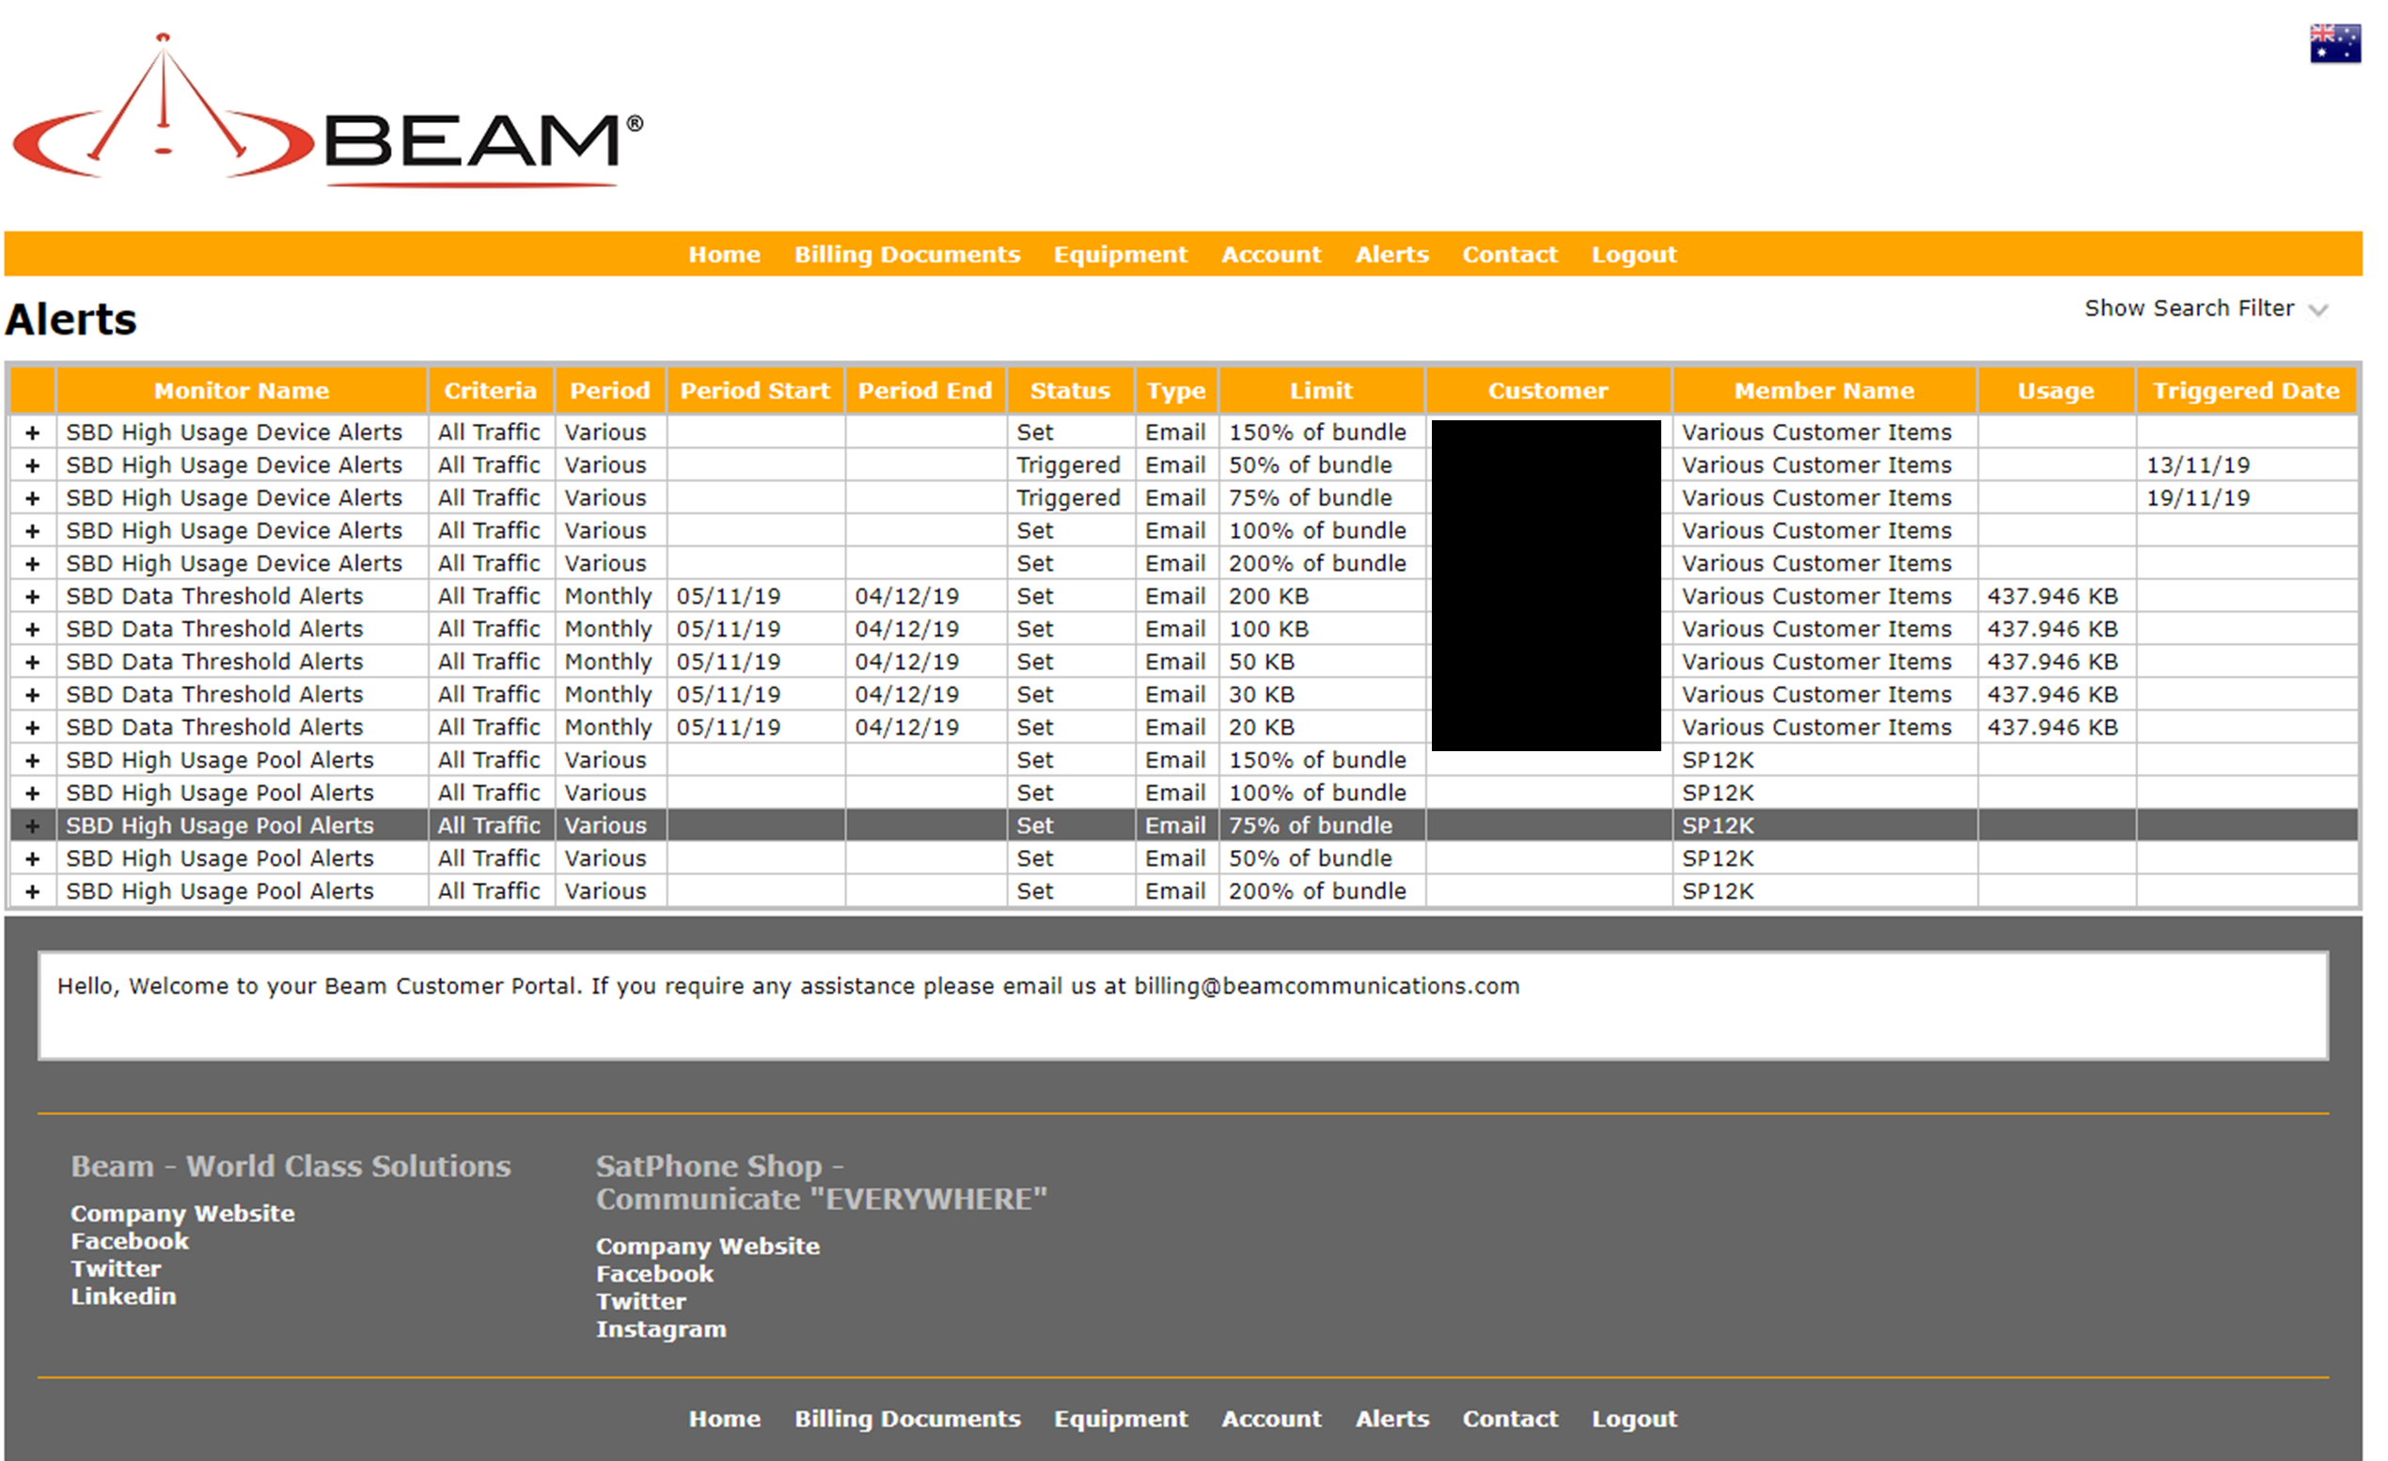
Task: Click Logout in footer navigation
Action: pos(1633,1419)
